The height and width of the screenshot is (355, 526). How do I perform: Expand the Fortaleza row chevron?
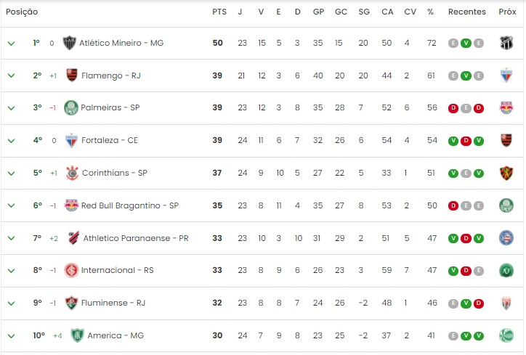click(x=11, y=141)
